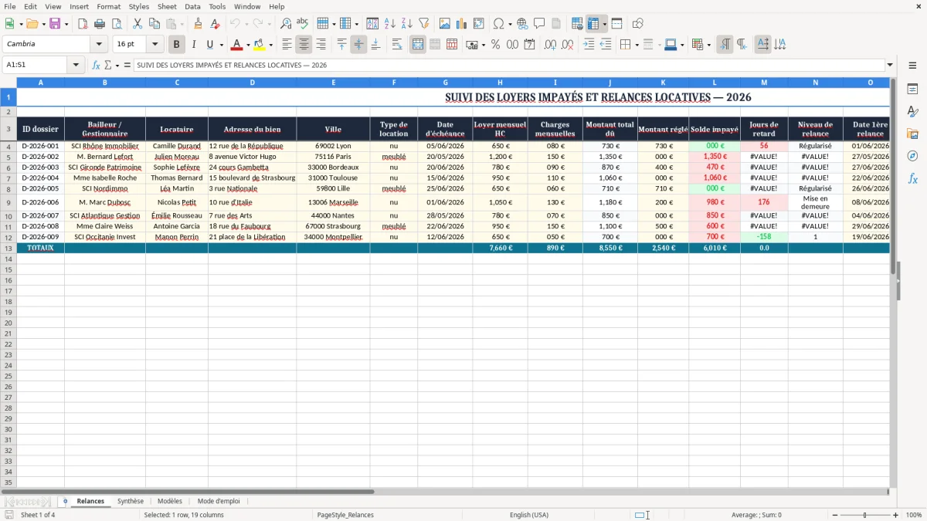Toggle Print Preview icon
This screenshot has width=927, height=521.
click(117, 24)
